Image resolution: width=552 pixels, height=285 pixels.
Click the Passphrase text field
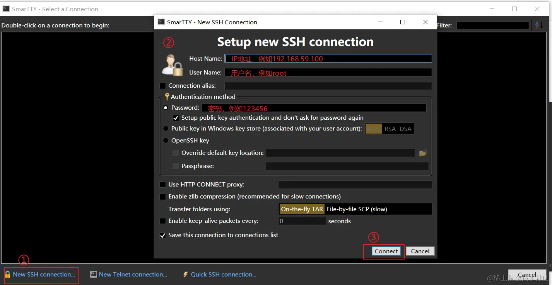tap(347, 166)
